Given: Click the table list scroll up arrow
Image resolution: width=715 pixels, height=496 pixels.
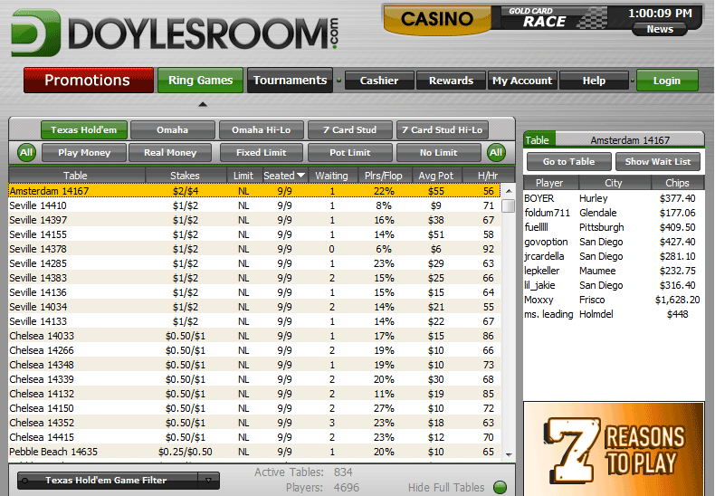Looking at the screenshot, I should coord(509,191).
